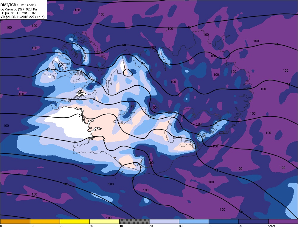The height and width of the screenshot is (228, 298).
Task: Click the checkered 40–70 legend swatch
Action: click(x=134, y=221)
